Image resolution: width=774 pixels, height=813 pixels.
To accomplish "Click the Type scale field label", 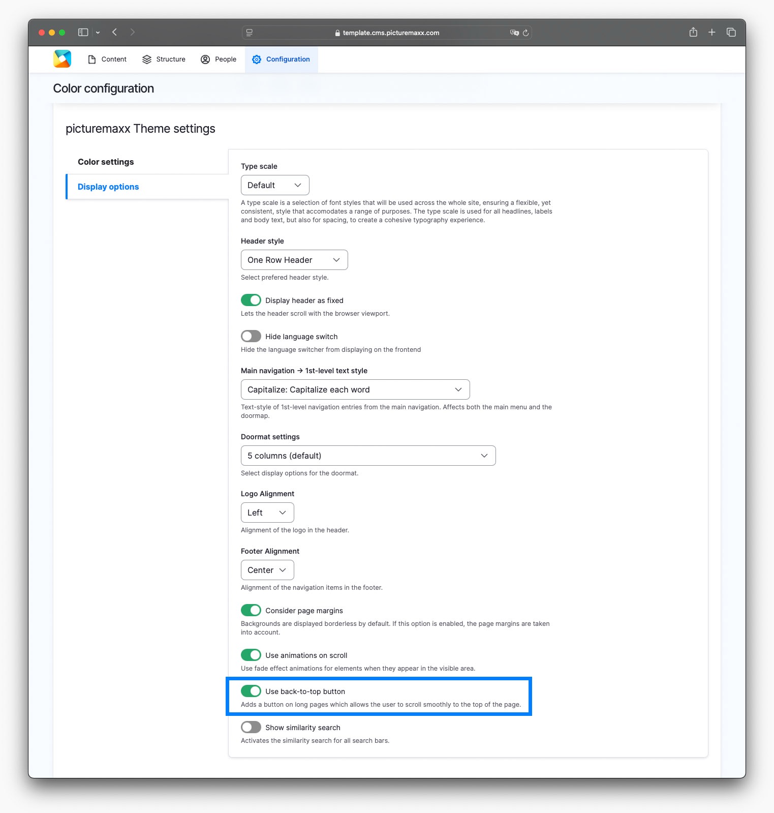I will pyautogui.click(x=259, y=166).
